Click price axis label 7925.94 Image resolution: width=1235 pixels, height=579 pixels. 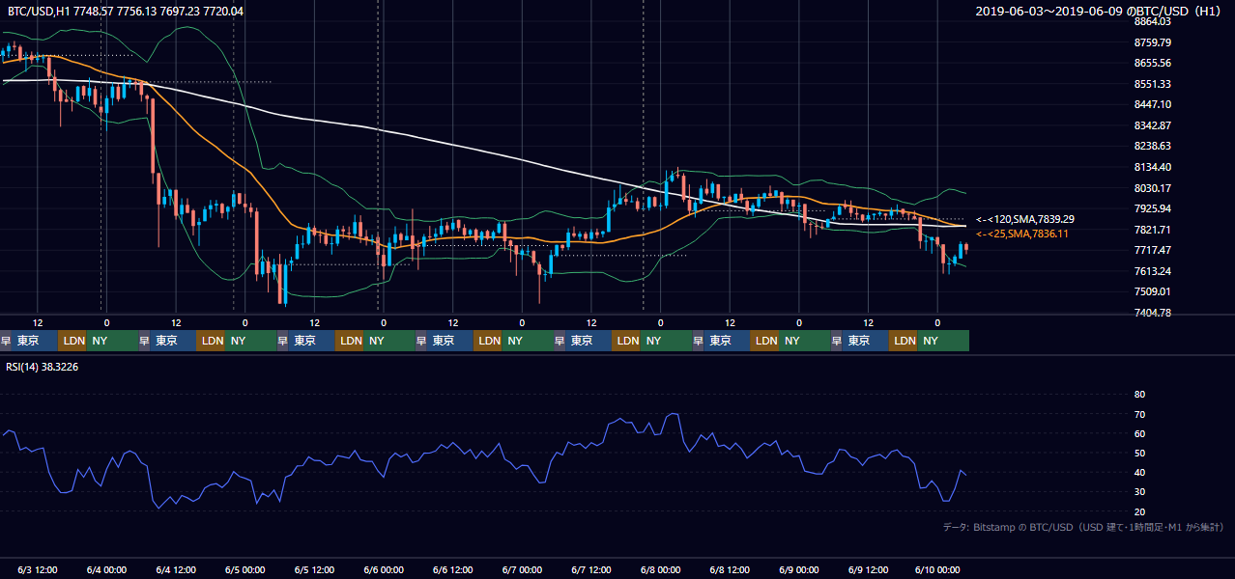(1153, 208)
